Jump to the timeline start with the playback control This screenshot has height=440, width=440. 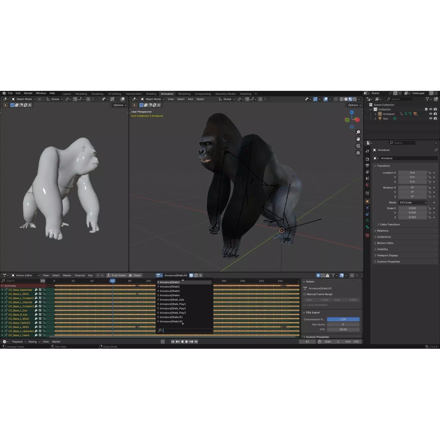tap(173, 341)
